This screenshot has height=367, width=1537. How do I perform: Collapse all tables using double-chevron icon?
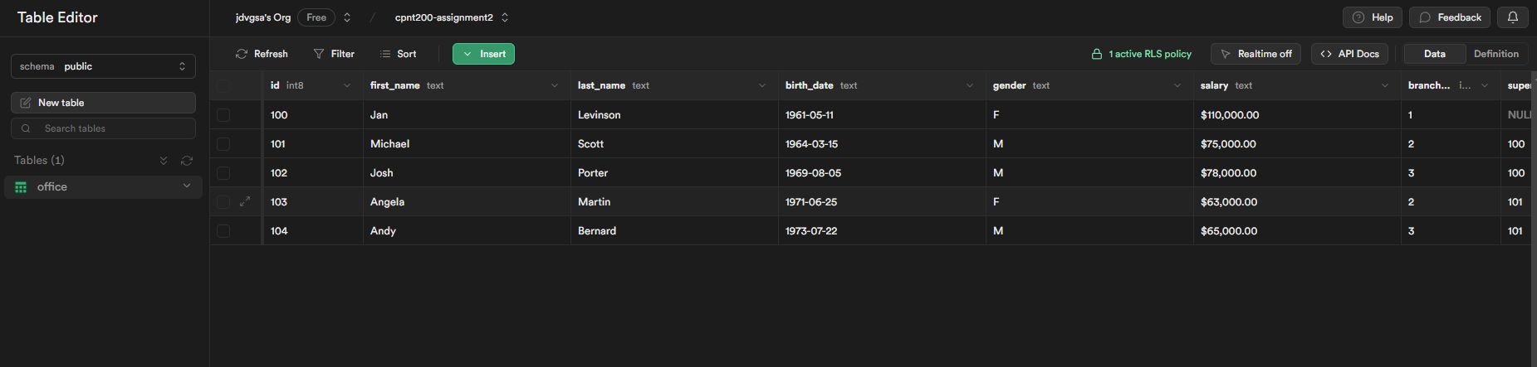(x=164, y=161)
